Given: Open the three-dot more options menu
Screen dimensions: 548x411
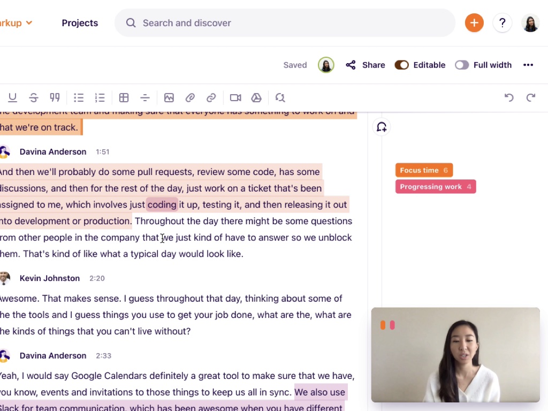Looking at the screenshot, I should click(x=528, y=65).
